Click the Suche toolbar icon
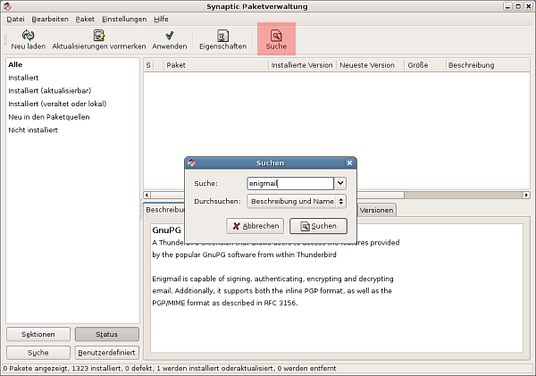The height and width of the screenshot is (376, 536). [x=276, y=35]
